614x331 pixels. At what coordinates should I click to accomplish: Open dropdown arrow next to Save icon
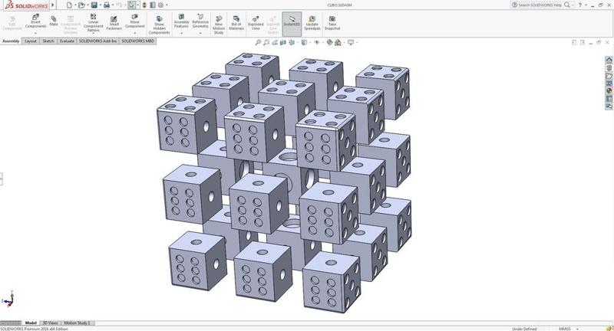point(100,5)
